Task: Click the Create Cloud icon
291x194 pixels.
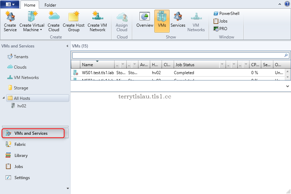Action: tap(54, 21)
